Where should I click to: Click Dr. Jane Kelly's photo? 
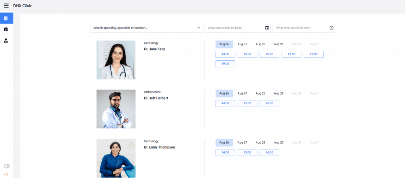point(116,60)
